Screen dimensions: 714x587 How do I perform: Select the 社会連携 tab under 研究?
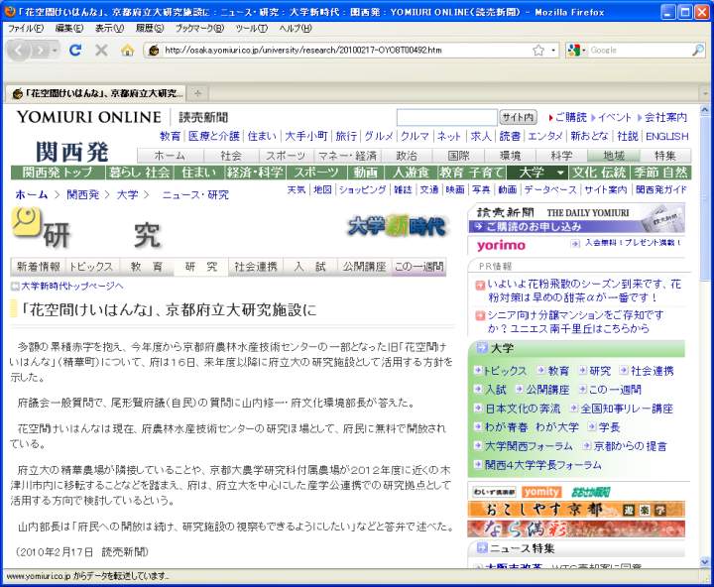tap(255, 266)
